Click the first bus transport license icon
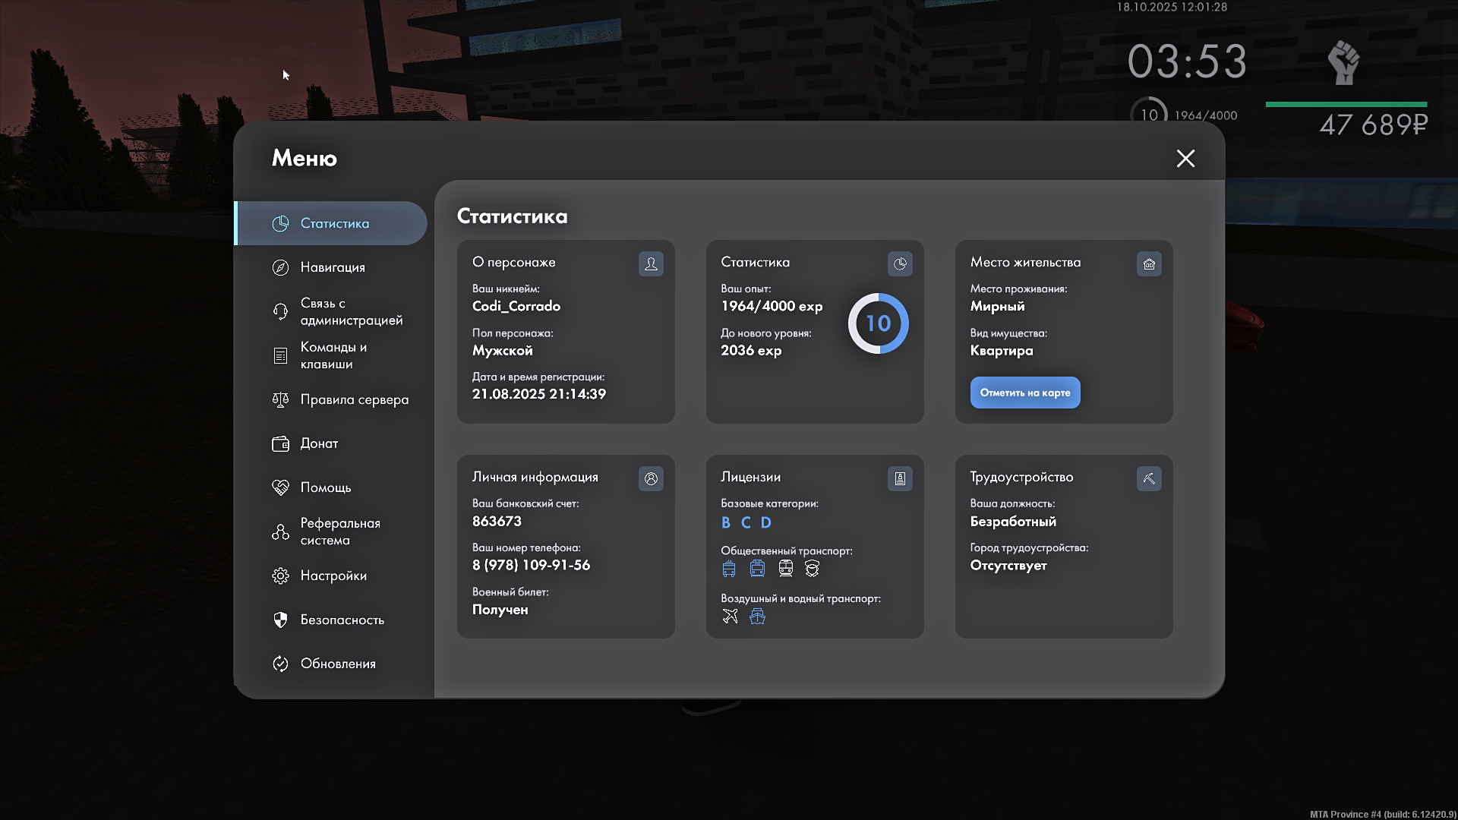 [x=729, y=569]
